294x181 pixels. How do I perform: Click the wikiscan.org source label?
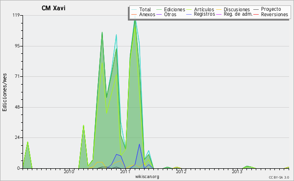click(147, 177)
